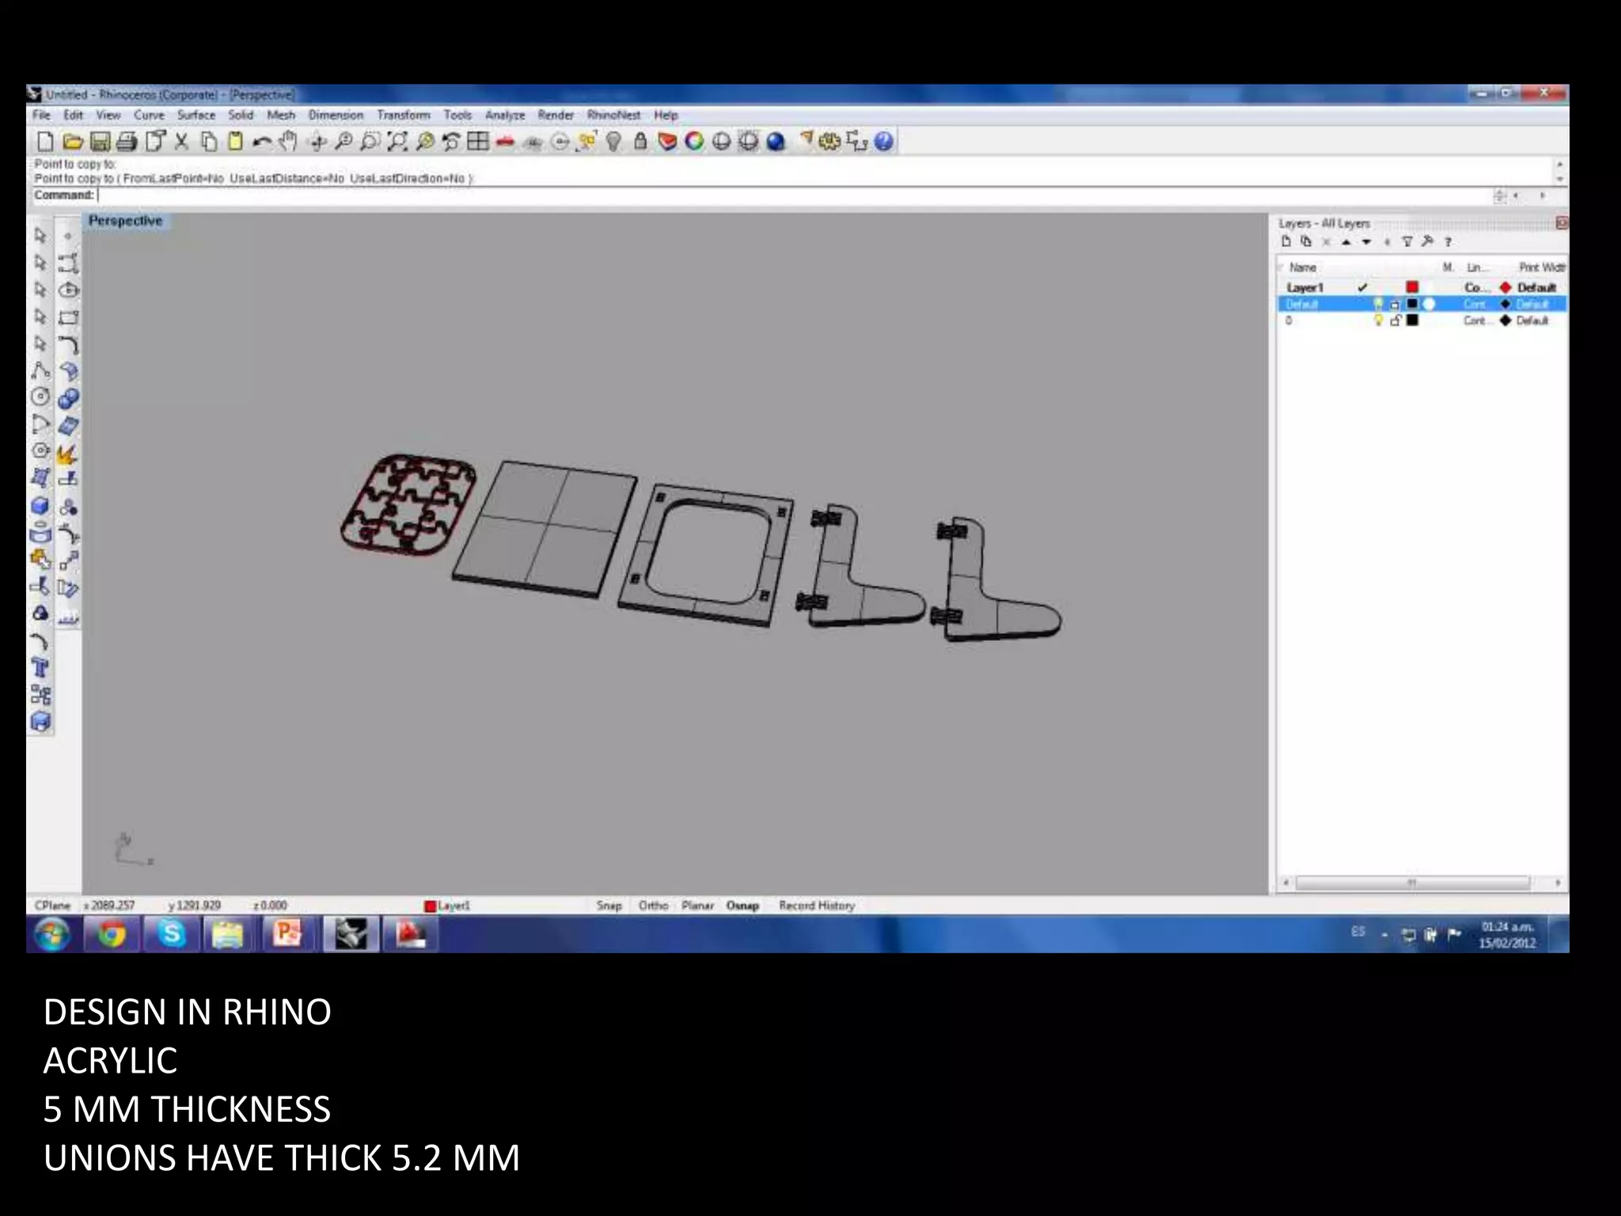Toggle visibility bulb of layer 0

click(1378, 321)
